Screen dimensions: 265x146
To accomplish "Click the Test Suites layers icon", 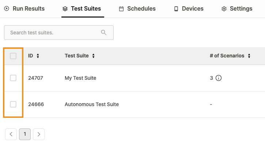I will (65, 9).
